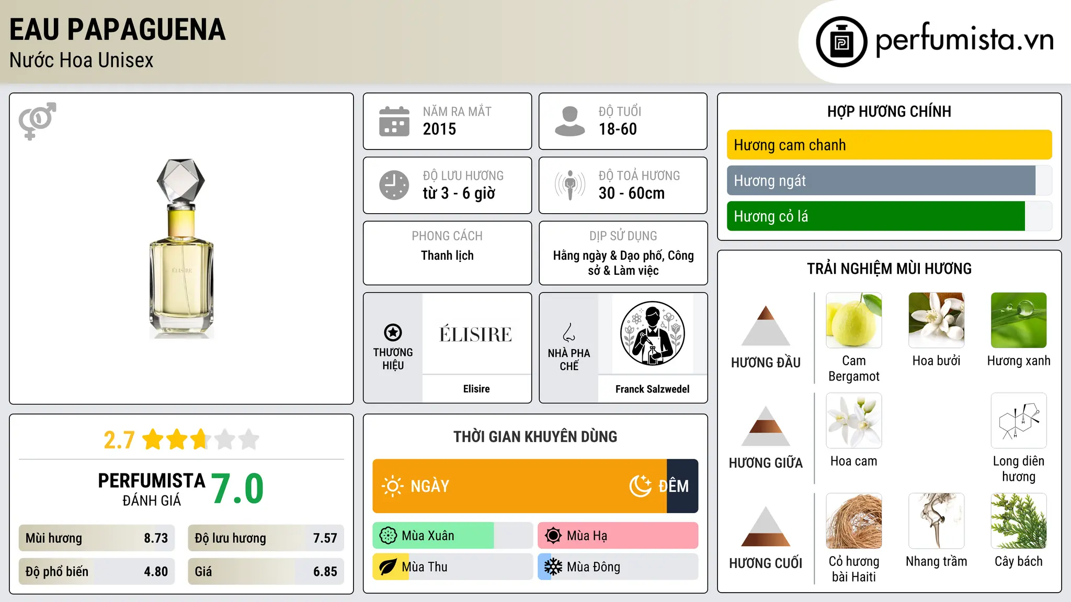This screenshot has width=1071, height=602.
Task: Click the clock icon beside Độ lưu hương
Action: (x=394, y=185)
